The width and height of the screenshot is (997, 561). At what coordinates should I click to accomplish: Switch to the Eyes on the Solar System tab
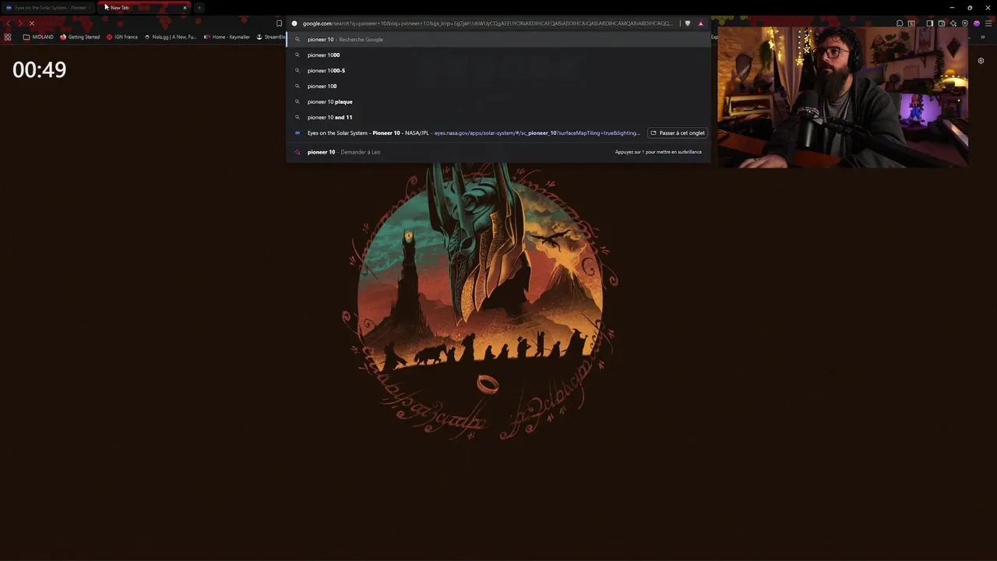click(48, 8)
